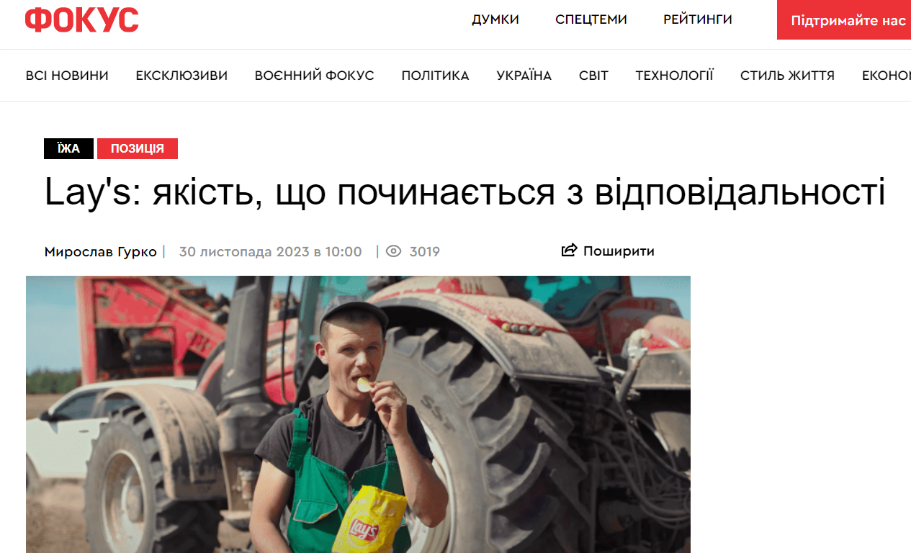Click the ЇЖА tag label
The image size is (911, 553).
pyautogui.click(x=69, y=148)
